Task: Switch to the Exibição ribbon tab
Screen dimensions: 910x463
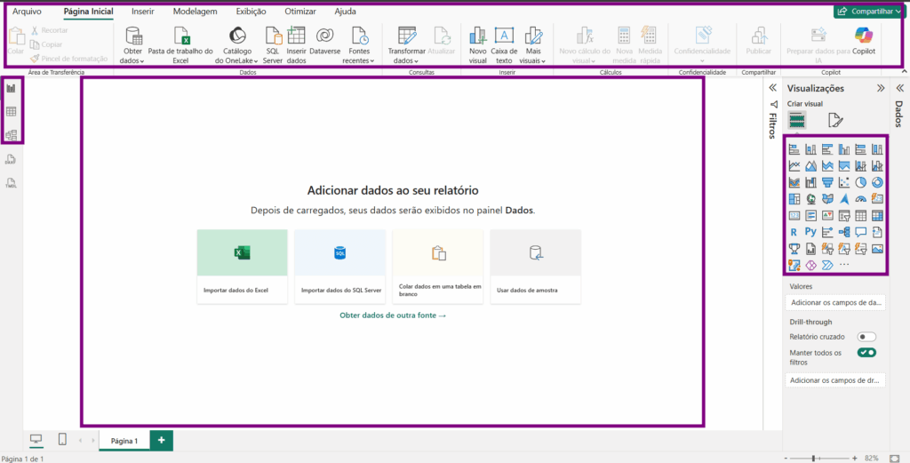Action: 251,11
